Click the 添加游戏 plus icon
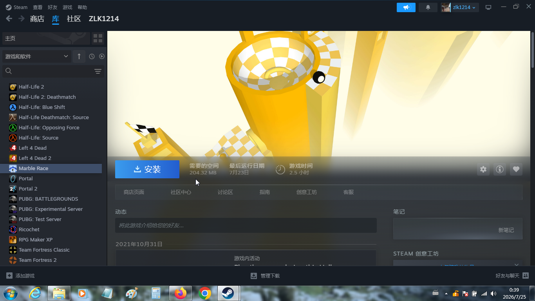Viewport: 535px width, 301px height. click(9, 276)
